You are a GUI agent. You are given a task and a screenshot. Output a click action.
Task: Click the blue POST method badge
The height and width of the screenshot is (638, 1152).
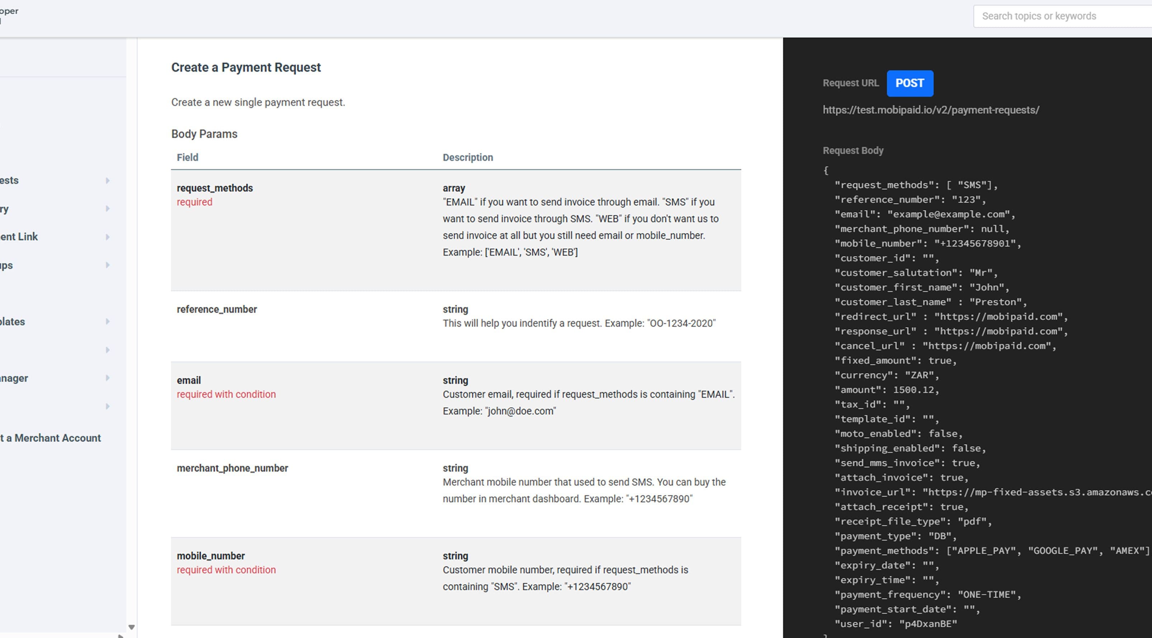point(910,83)
